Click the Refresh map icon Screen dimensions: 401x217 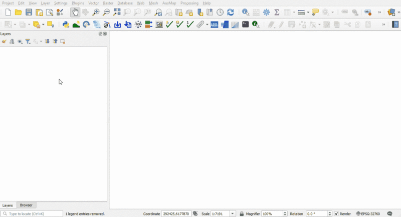pyautogui.click(x=231, y=13)
